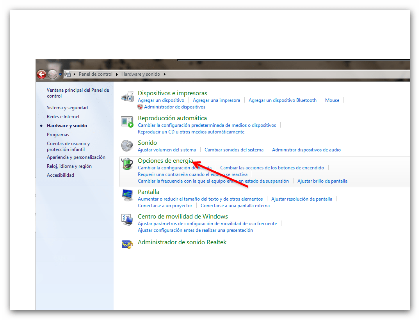
Task: Open Opciones de energía heading
Action: 165,161
